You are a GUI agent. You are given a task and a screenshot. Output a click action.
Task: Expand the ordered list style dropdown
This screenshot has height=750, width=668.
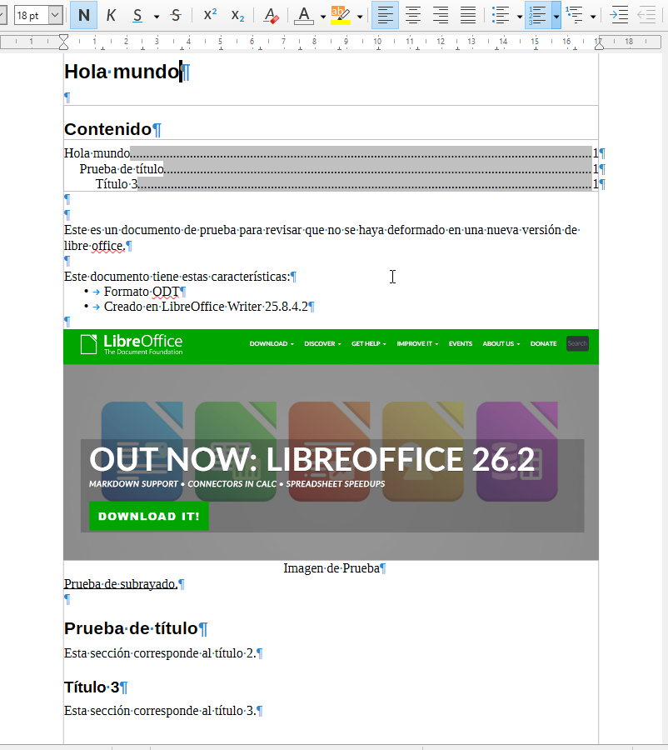(x=556, y=16)
